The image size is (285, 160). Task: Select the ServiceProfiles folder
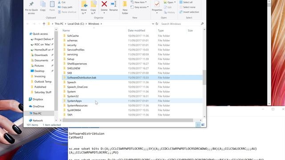click(76, 50)
